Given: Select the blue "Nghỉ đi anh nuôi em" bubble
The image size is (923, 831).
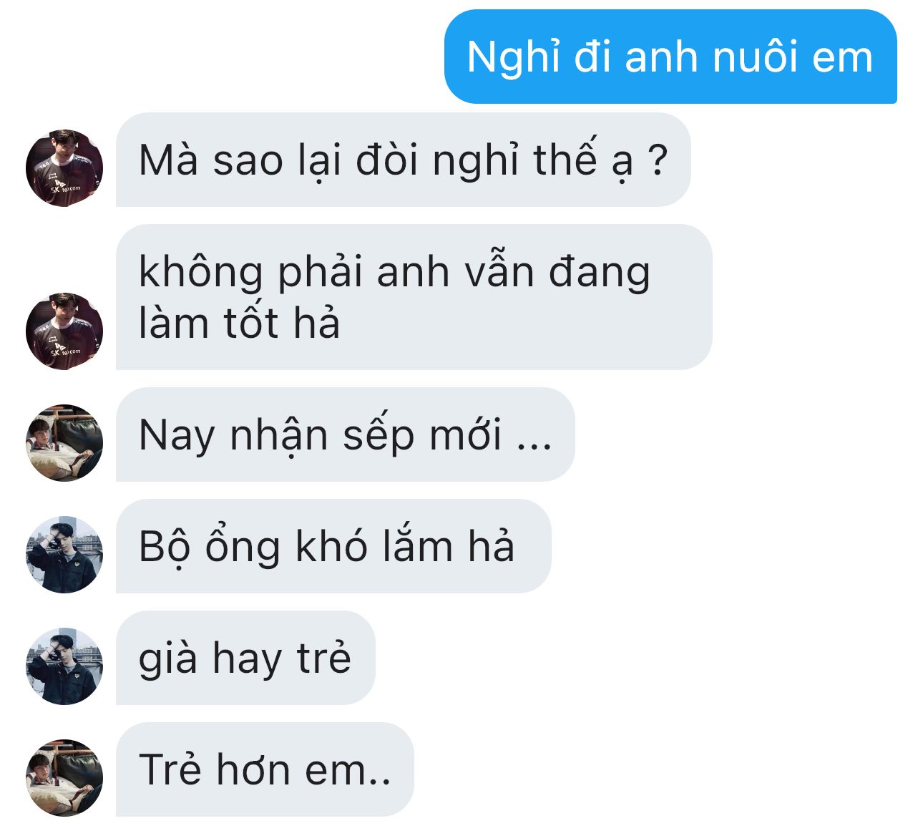Looking at the screenshot, I should click(x=670, y=57).
